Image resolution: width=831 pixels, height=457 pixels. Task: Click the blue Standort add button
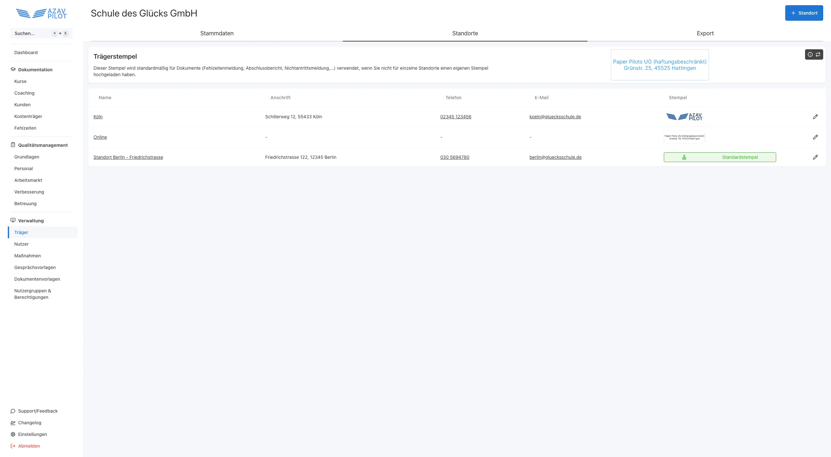[x=804, y=13]
